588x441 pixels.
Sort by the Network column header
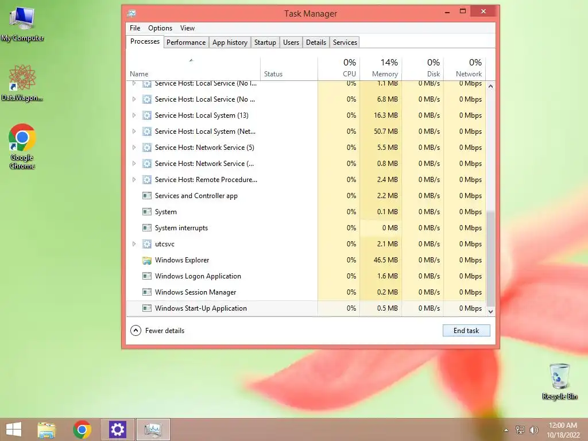pos(465,69)
